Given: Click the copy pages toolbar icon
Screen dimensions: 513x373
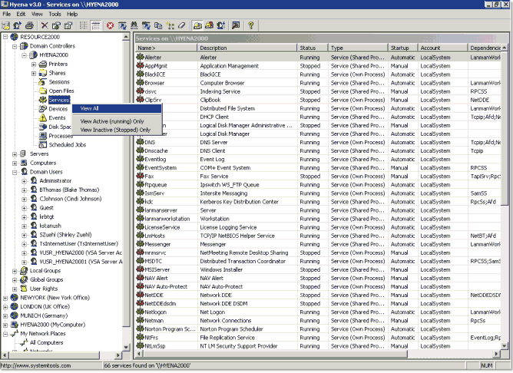Looking at the screenshot, I should (158, 25).
